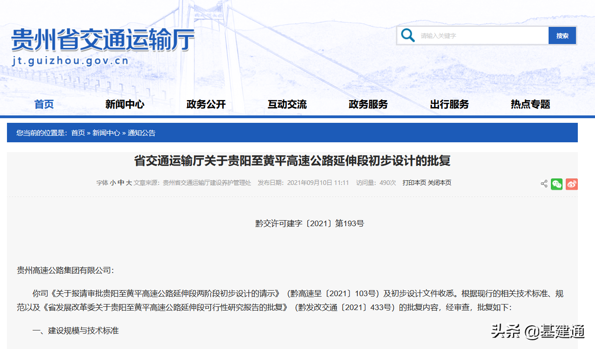Click the publish date 2021年09月10日 11:11
The height and width of the screenshot is (349, 595).
click(x=318, y=183)
